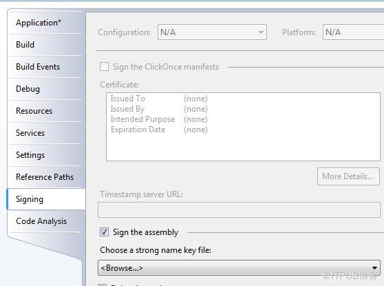Screen dimensions: 384x286
Task: Open the Code Analysis tab
Action: pyautogui.click(x=46, y=221)
